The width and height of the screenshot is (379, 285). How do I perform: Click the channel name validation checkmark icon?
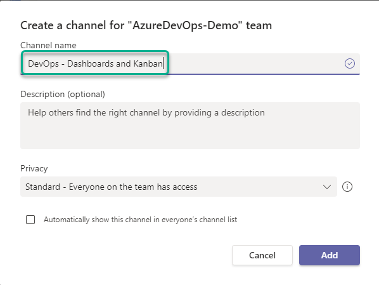(349, 63)
